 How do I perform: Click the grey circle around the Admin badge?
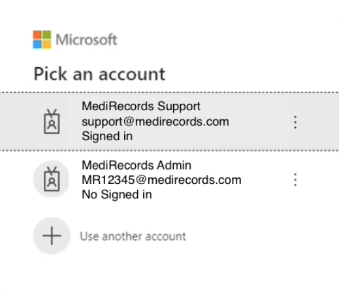coord(52,179)
